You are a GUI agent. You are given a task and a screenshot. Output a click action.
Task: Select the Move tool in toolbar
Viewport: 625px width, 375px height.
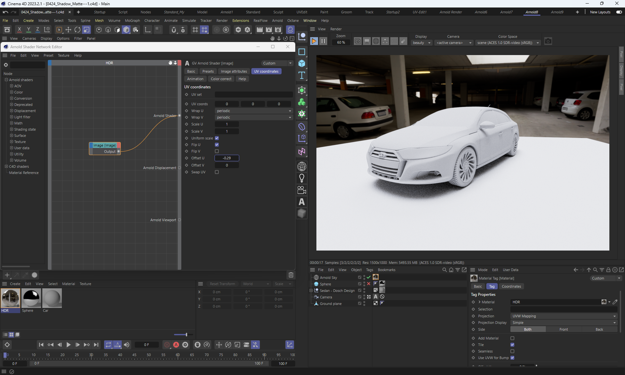pyautogui.click(x=68, y=30)
